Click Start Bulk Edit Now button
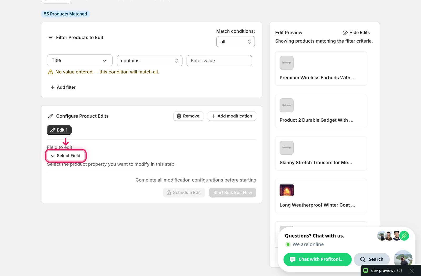421x276 pixels. [233, 193]
